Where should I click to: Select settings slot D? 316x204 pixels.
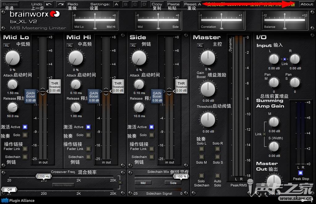pyautogui.click(x=144, y=4)
